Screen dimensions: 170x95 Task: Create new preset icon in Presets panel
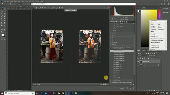131,85
